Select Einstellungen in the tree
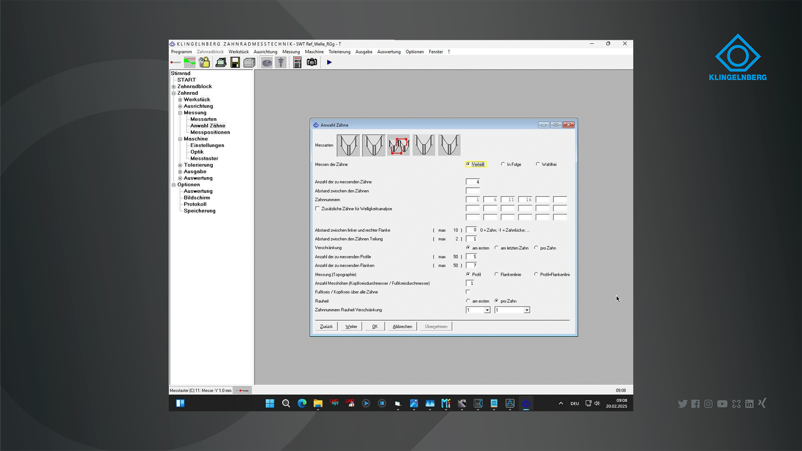Image resolution: width=802 pixels, height=451 pixels. 207,145
